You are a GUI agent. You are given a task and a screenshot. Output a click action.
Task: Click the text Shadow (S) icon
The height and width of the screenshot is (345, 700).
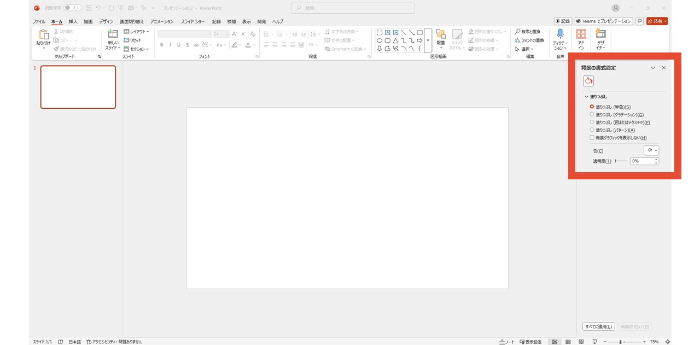click(187, 45)
